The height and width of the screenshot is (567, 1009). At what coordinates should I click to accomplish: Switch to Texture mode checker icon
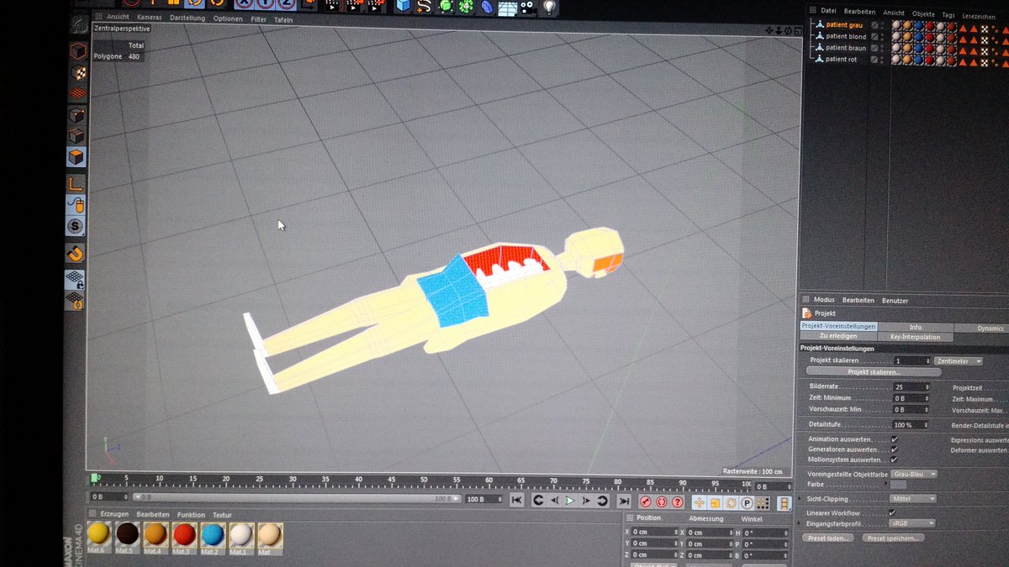click(x=77, y=72)
